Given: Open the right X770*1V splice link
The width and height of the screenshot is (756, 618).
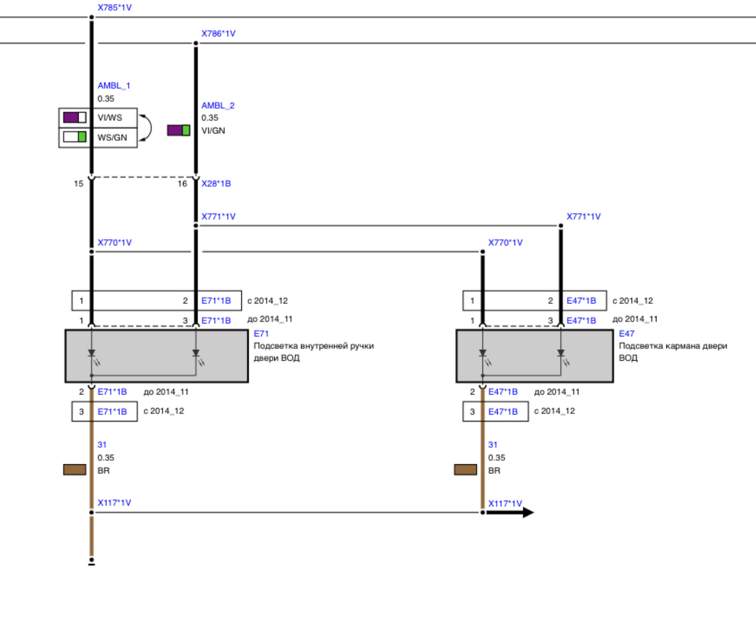Looking at the screenshot, I should click(505, 242).
